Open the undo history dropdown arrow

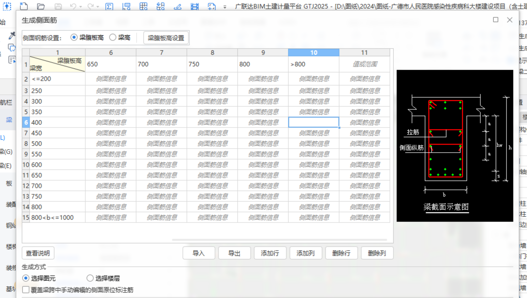80,6
